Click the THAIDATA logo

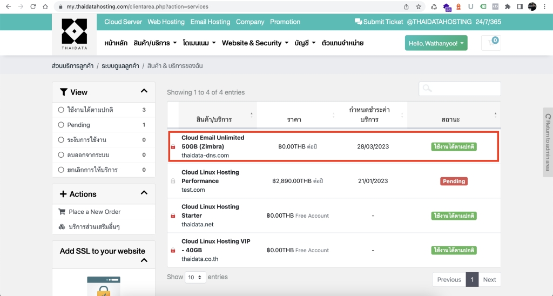point(74,34)
